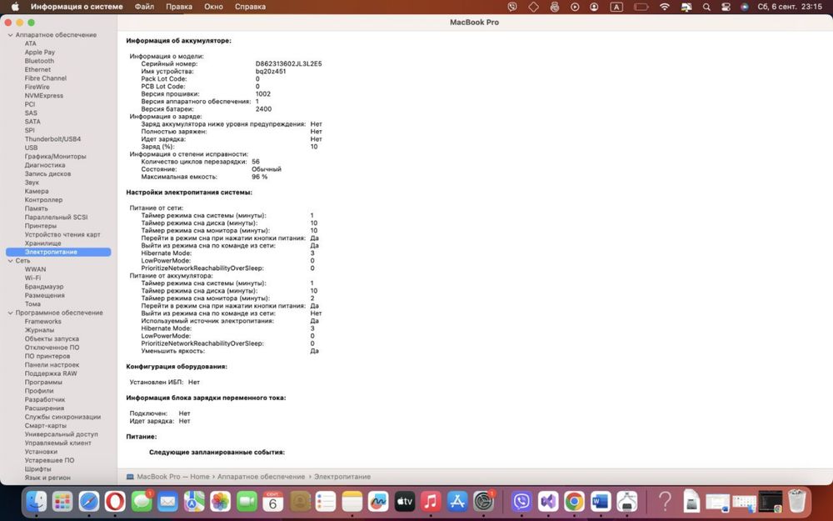The image size is (833, 521).
Task: Collapse the 'Сеть' sidebar section
Action: [x=10, y=261]
